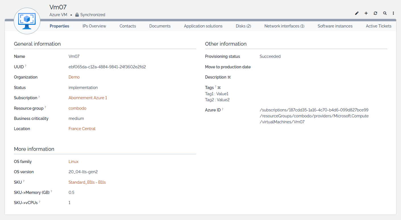Click the magnifier search icon
The image size is (401, 220).
(385, 13)
